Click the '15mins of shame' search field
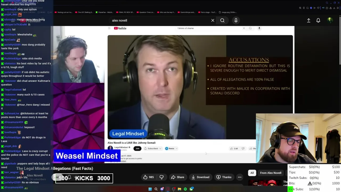Screen dimensions: 341x192 tap(209, 28)
